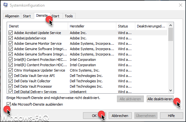Click Intel Corporation in the HEC row
186x122 pixels.
click(x=83, y=60)
